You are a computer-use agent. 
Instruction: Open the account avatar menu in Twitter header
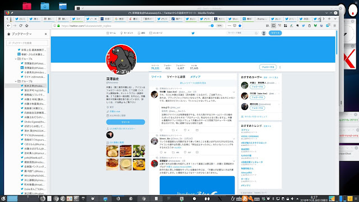coord(264,33)
